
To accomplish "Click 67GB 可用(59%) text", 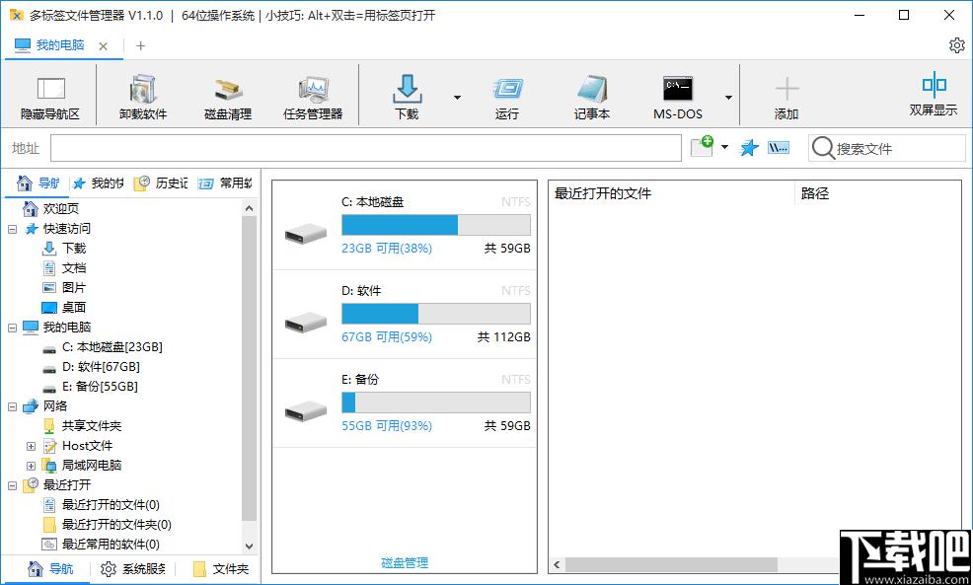I will [387, 336].
